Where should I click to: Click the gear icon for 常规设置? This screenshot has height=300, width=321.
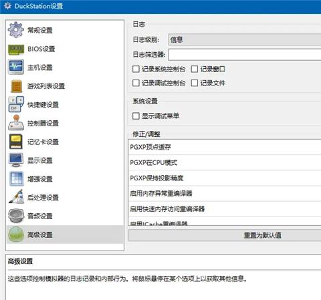pyautogui.click(x=16, y=30)
